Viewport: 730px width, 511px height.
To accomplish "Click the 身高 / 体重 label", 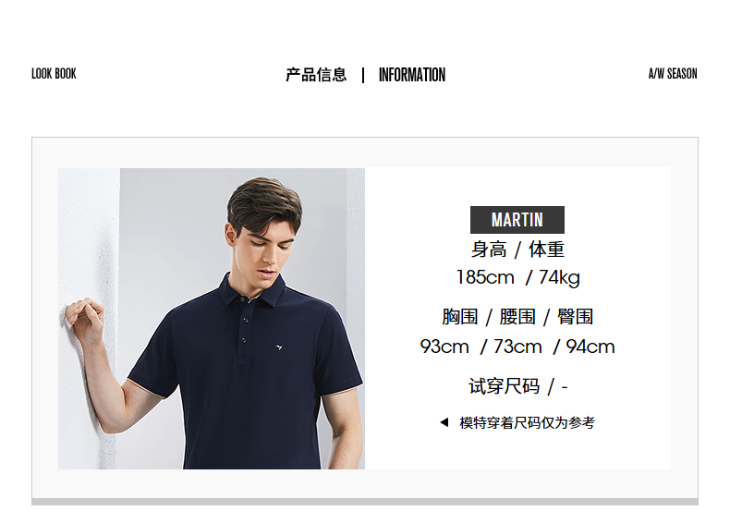I will (517, 249).
